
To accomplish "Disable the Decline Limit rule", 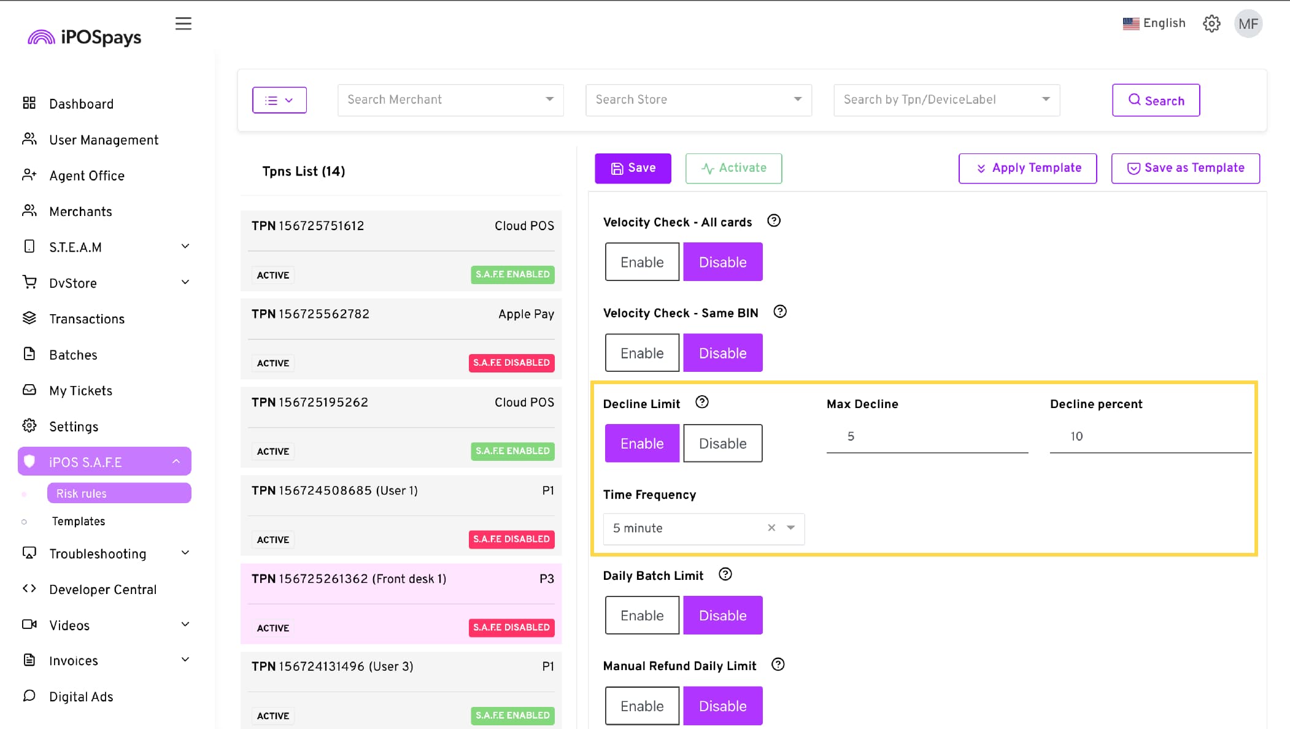I will click(722, 443).
